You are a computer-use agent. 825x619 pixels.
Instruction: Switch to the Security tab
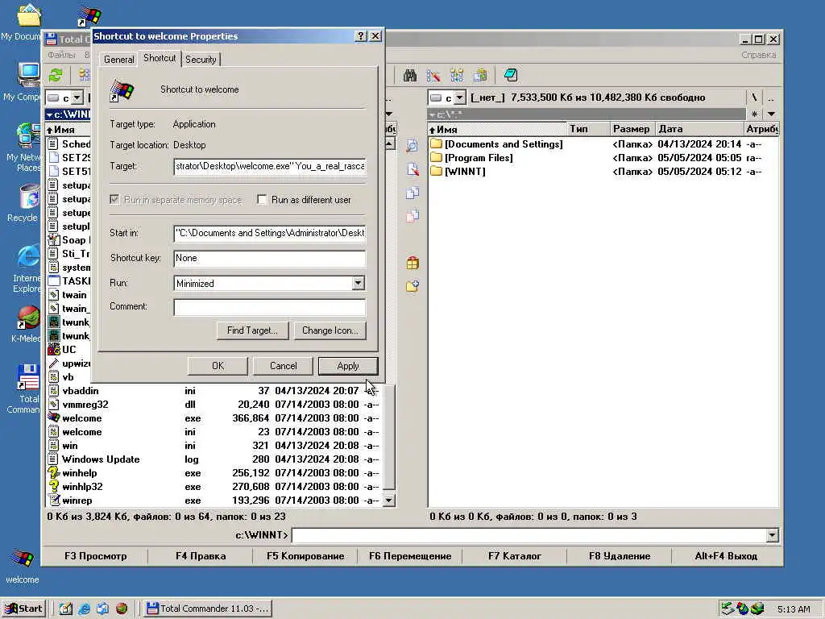click(201, 60)
